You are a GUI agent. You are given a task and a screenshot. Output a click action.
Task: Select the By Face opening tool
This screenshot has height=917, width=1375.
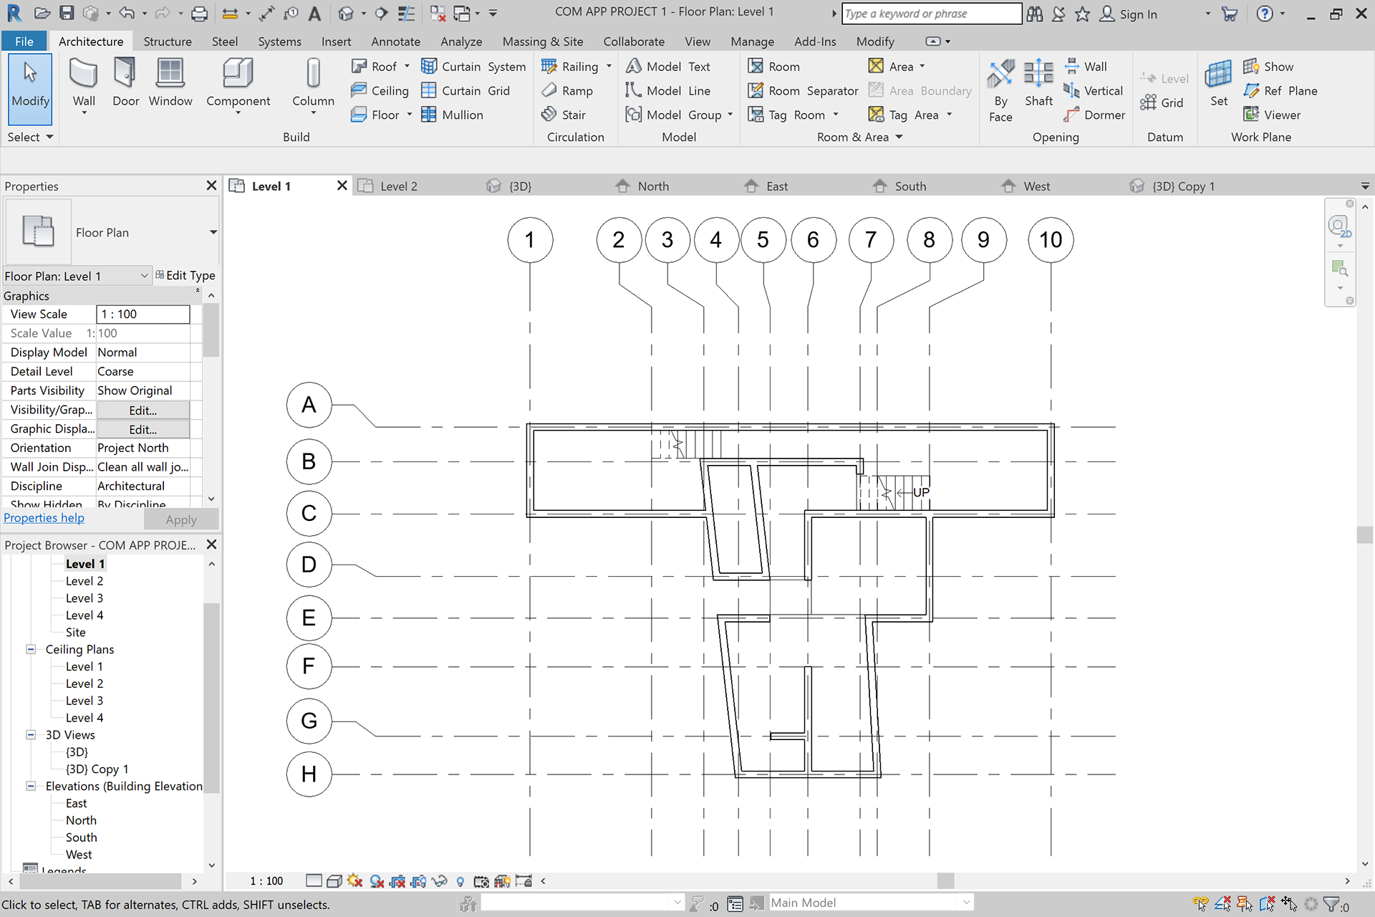(x=1000, y=91)
